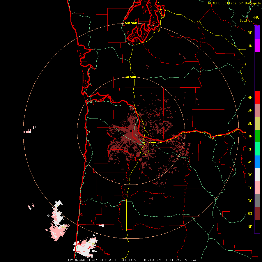Click the HHC product code text
The image size is (262, 262).
point(256,17)
